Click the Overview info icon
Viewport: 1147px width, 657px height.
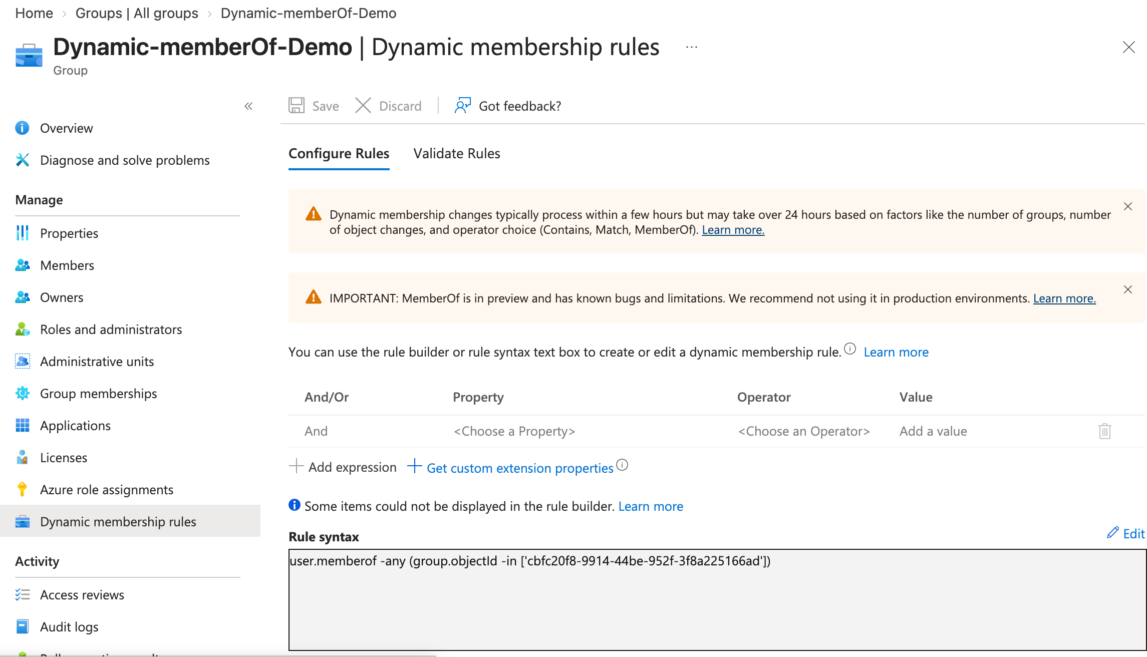pos(22,128)
